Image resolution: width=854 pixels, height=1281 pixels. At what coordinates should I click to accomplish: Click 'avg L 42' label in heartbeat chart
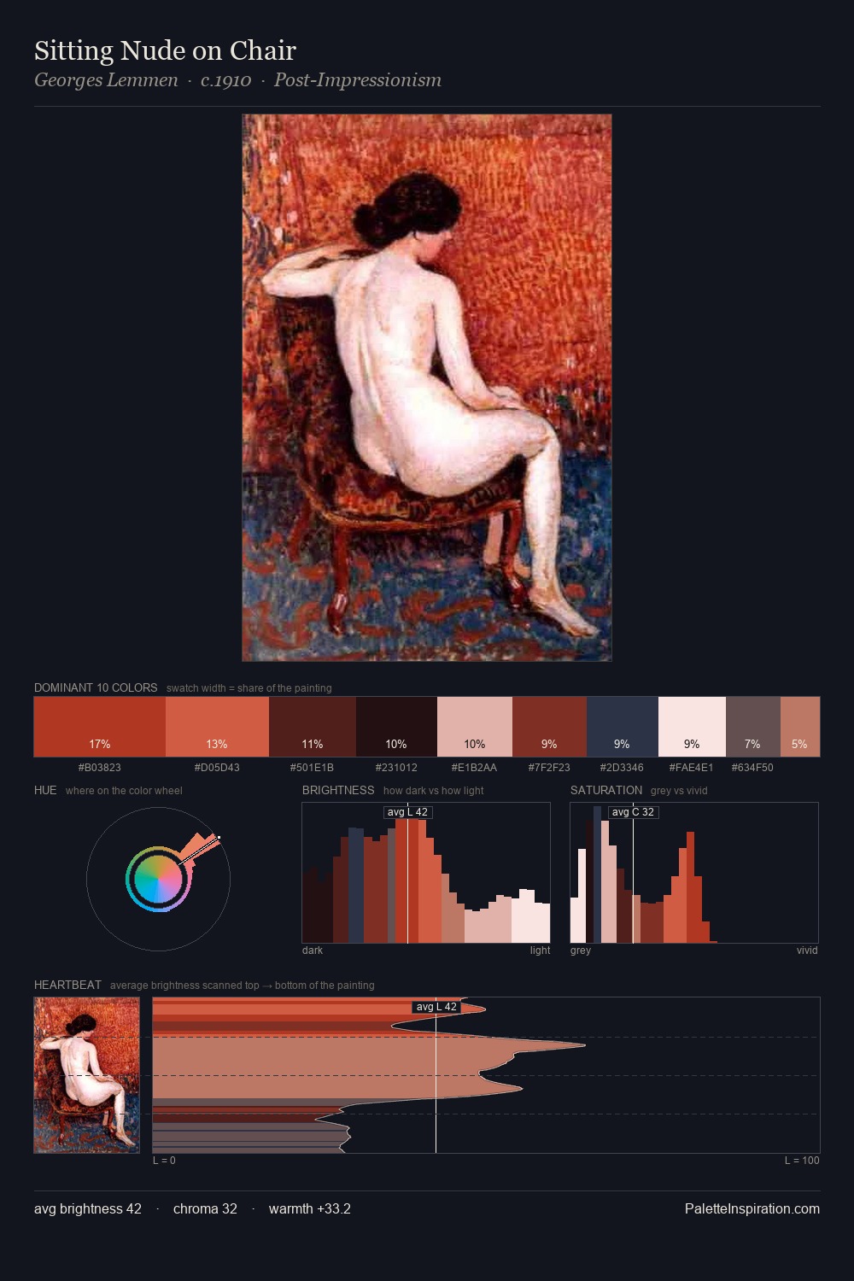436,1007
